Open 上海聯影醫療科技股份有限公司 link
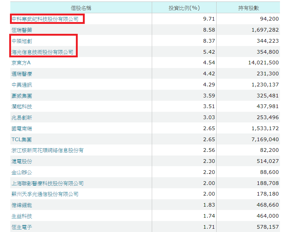 point(48,183)
